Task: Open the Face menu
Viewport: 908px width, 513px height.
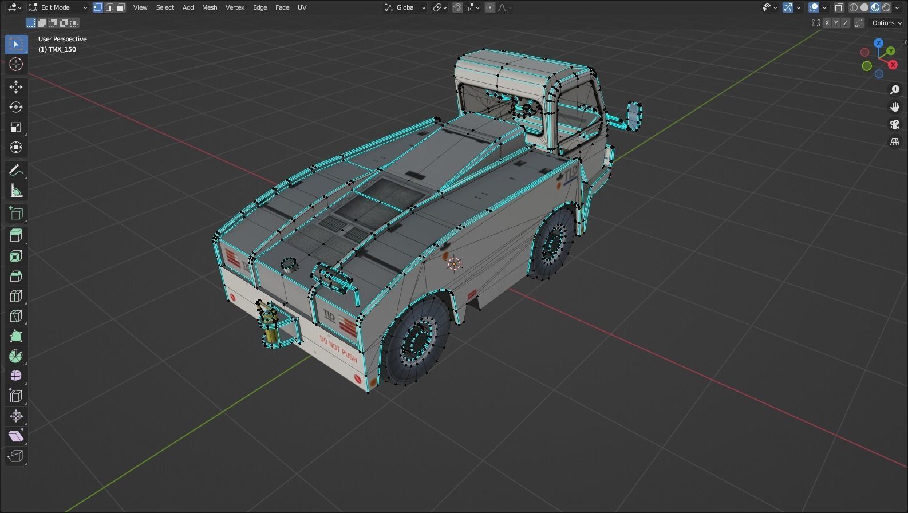Action: point(282,7)
